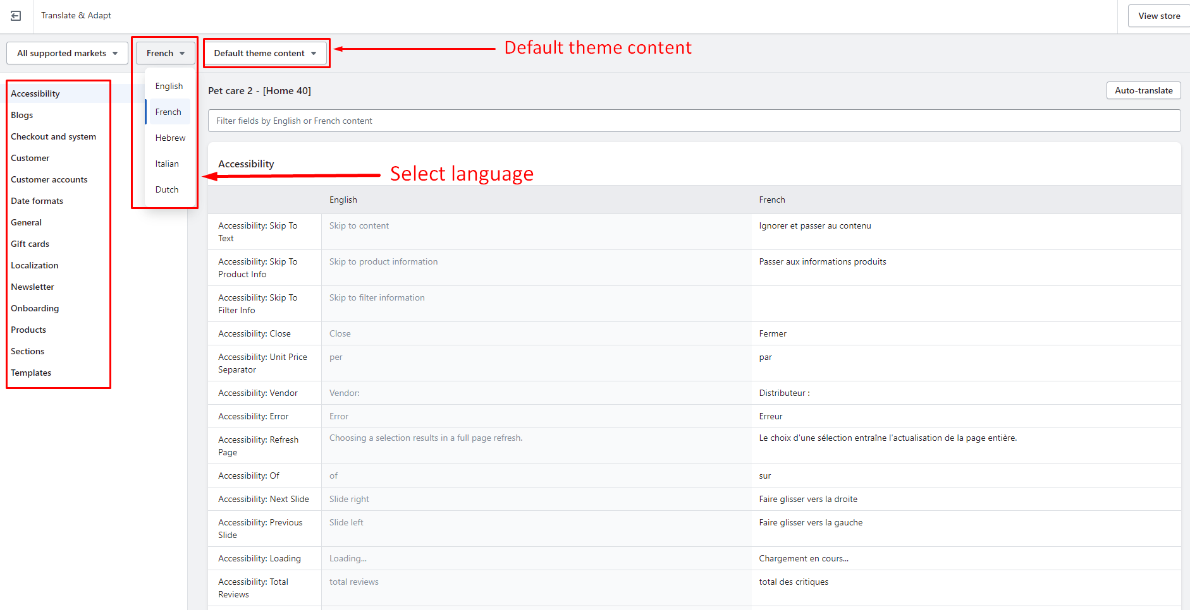Select English from the language list
Viewport: 1190px width, 610px height.
tap(169, 86)
